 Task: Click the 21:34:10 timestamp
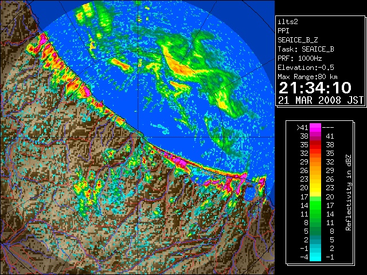[315, 88]
